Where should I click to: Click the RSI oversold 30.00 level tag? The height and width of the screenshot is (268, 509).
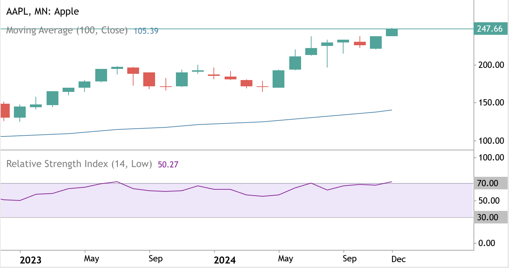487,217
